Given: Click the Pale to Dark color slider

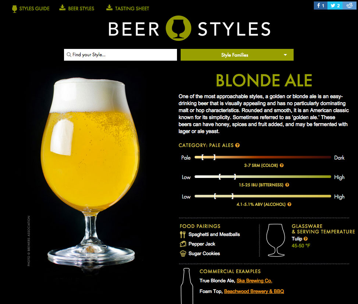Looking at the screenshot, I should (x=263, y=157).
